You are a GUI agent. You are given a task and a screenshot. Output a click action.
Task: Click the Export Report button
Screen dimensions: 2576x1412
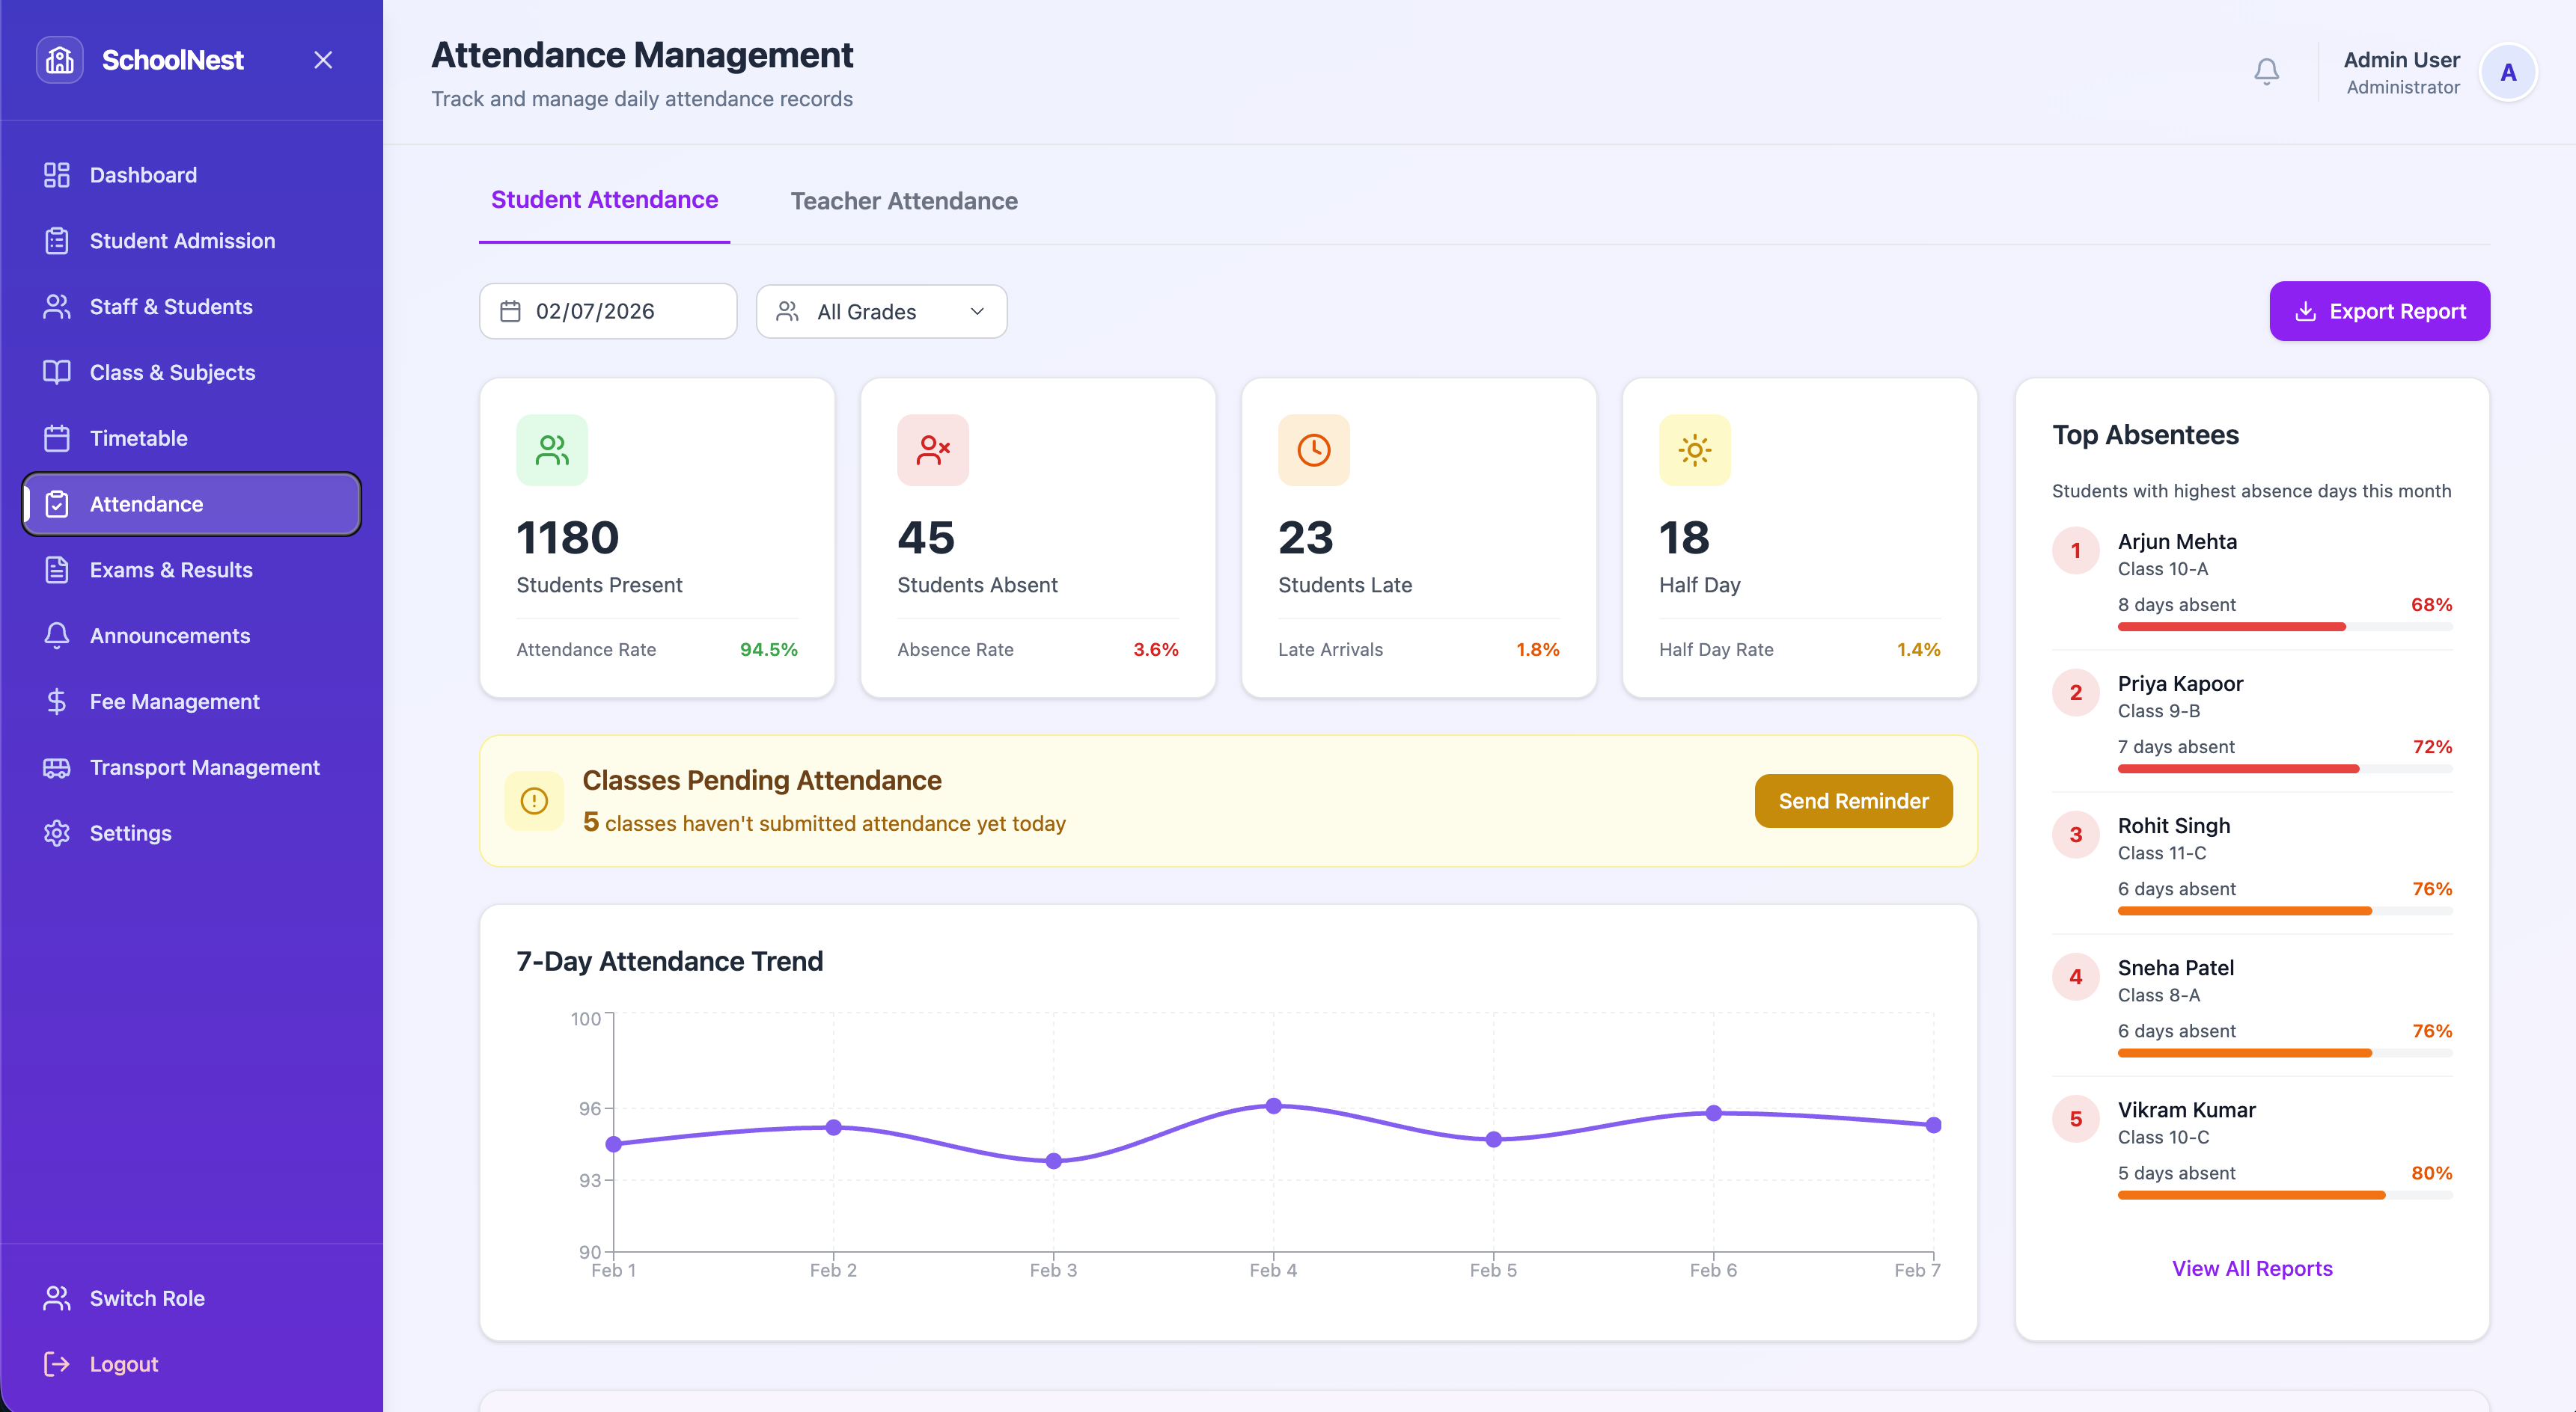(2379, 312)
